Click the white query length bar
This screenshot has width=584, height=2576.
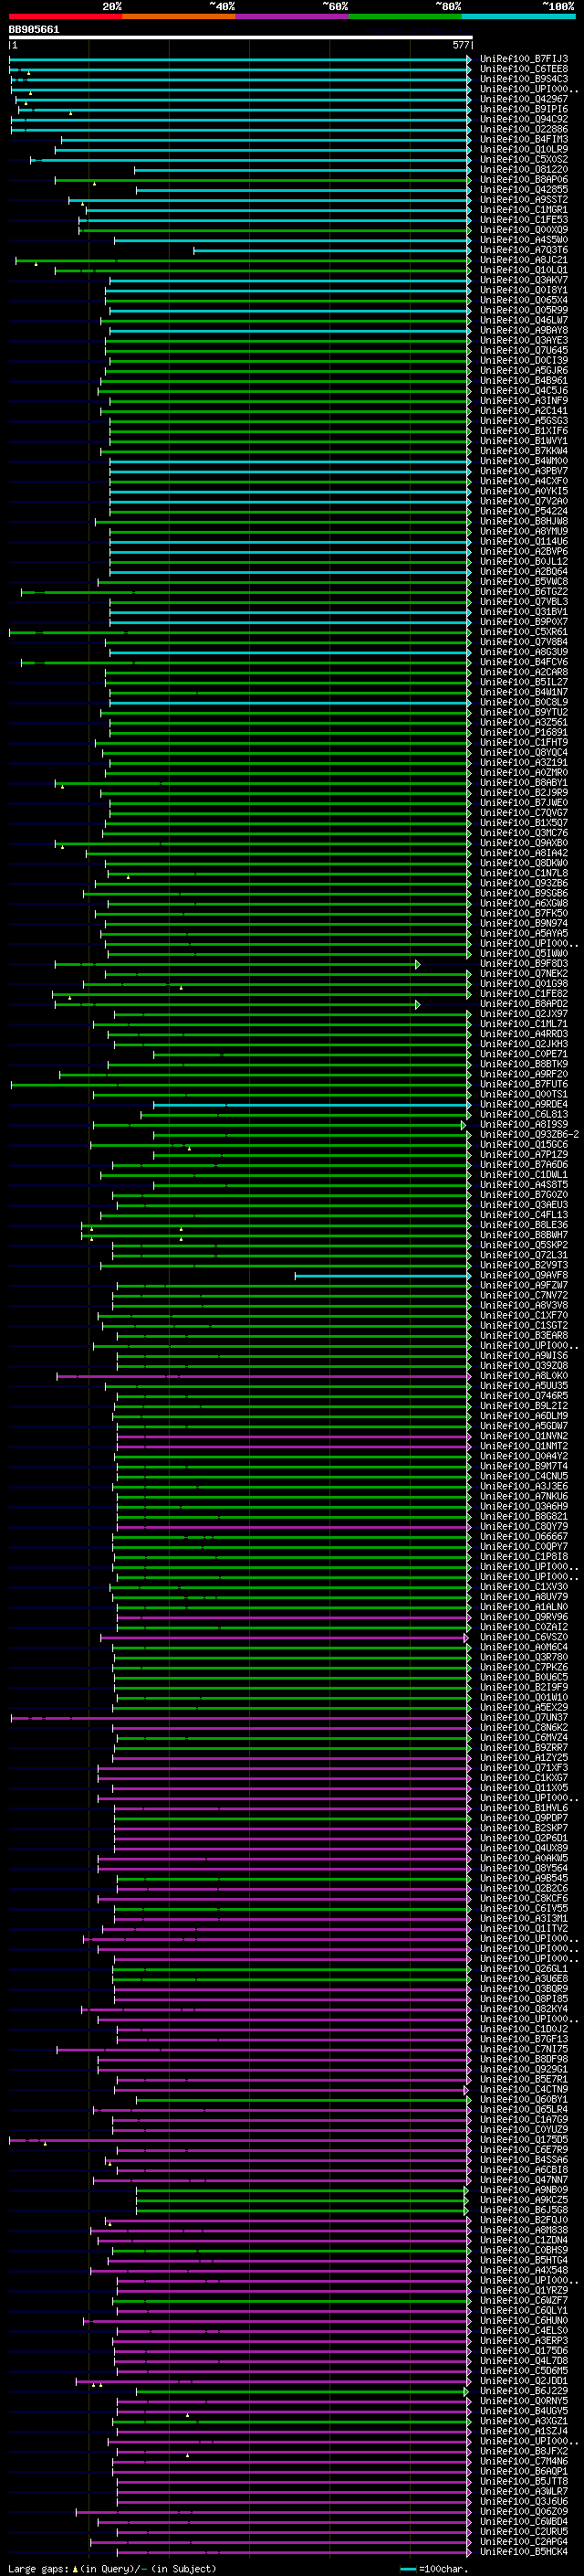[x=241, y=38]
